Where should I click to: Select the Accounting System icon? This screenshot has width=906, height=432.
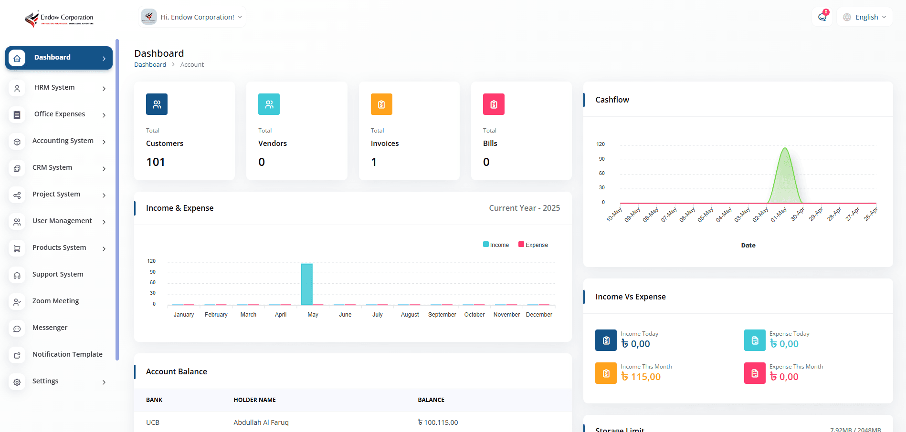click(x=17, y=142)
